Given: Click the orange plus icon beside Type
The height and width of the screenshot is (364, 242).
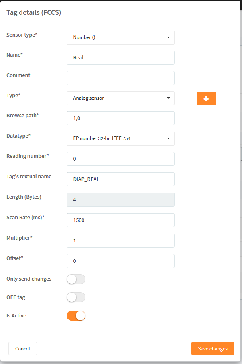Looking at the screenshot, I should coord(206,99).
